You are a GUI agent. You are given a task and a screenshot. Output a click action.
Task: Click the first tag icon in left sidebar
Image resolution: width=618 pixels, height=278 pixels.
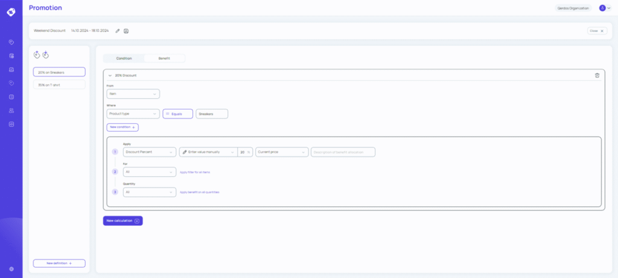click(x=11, y=42)
